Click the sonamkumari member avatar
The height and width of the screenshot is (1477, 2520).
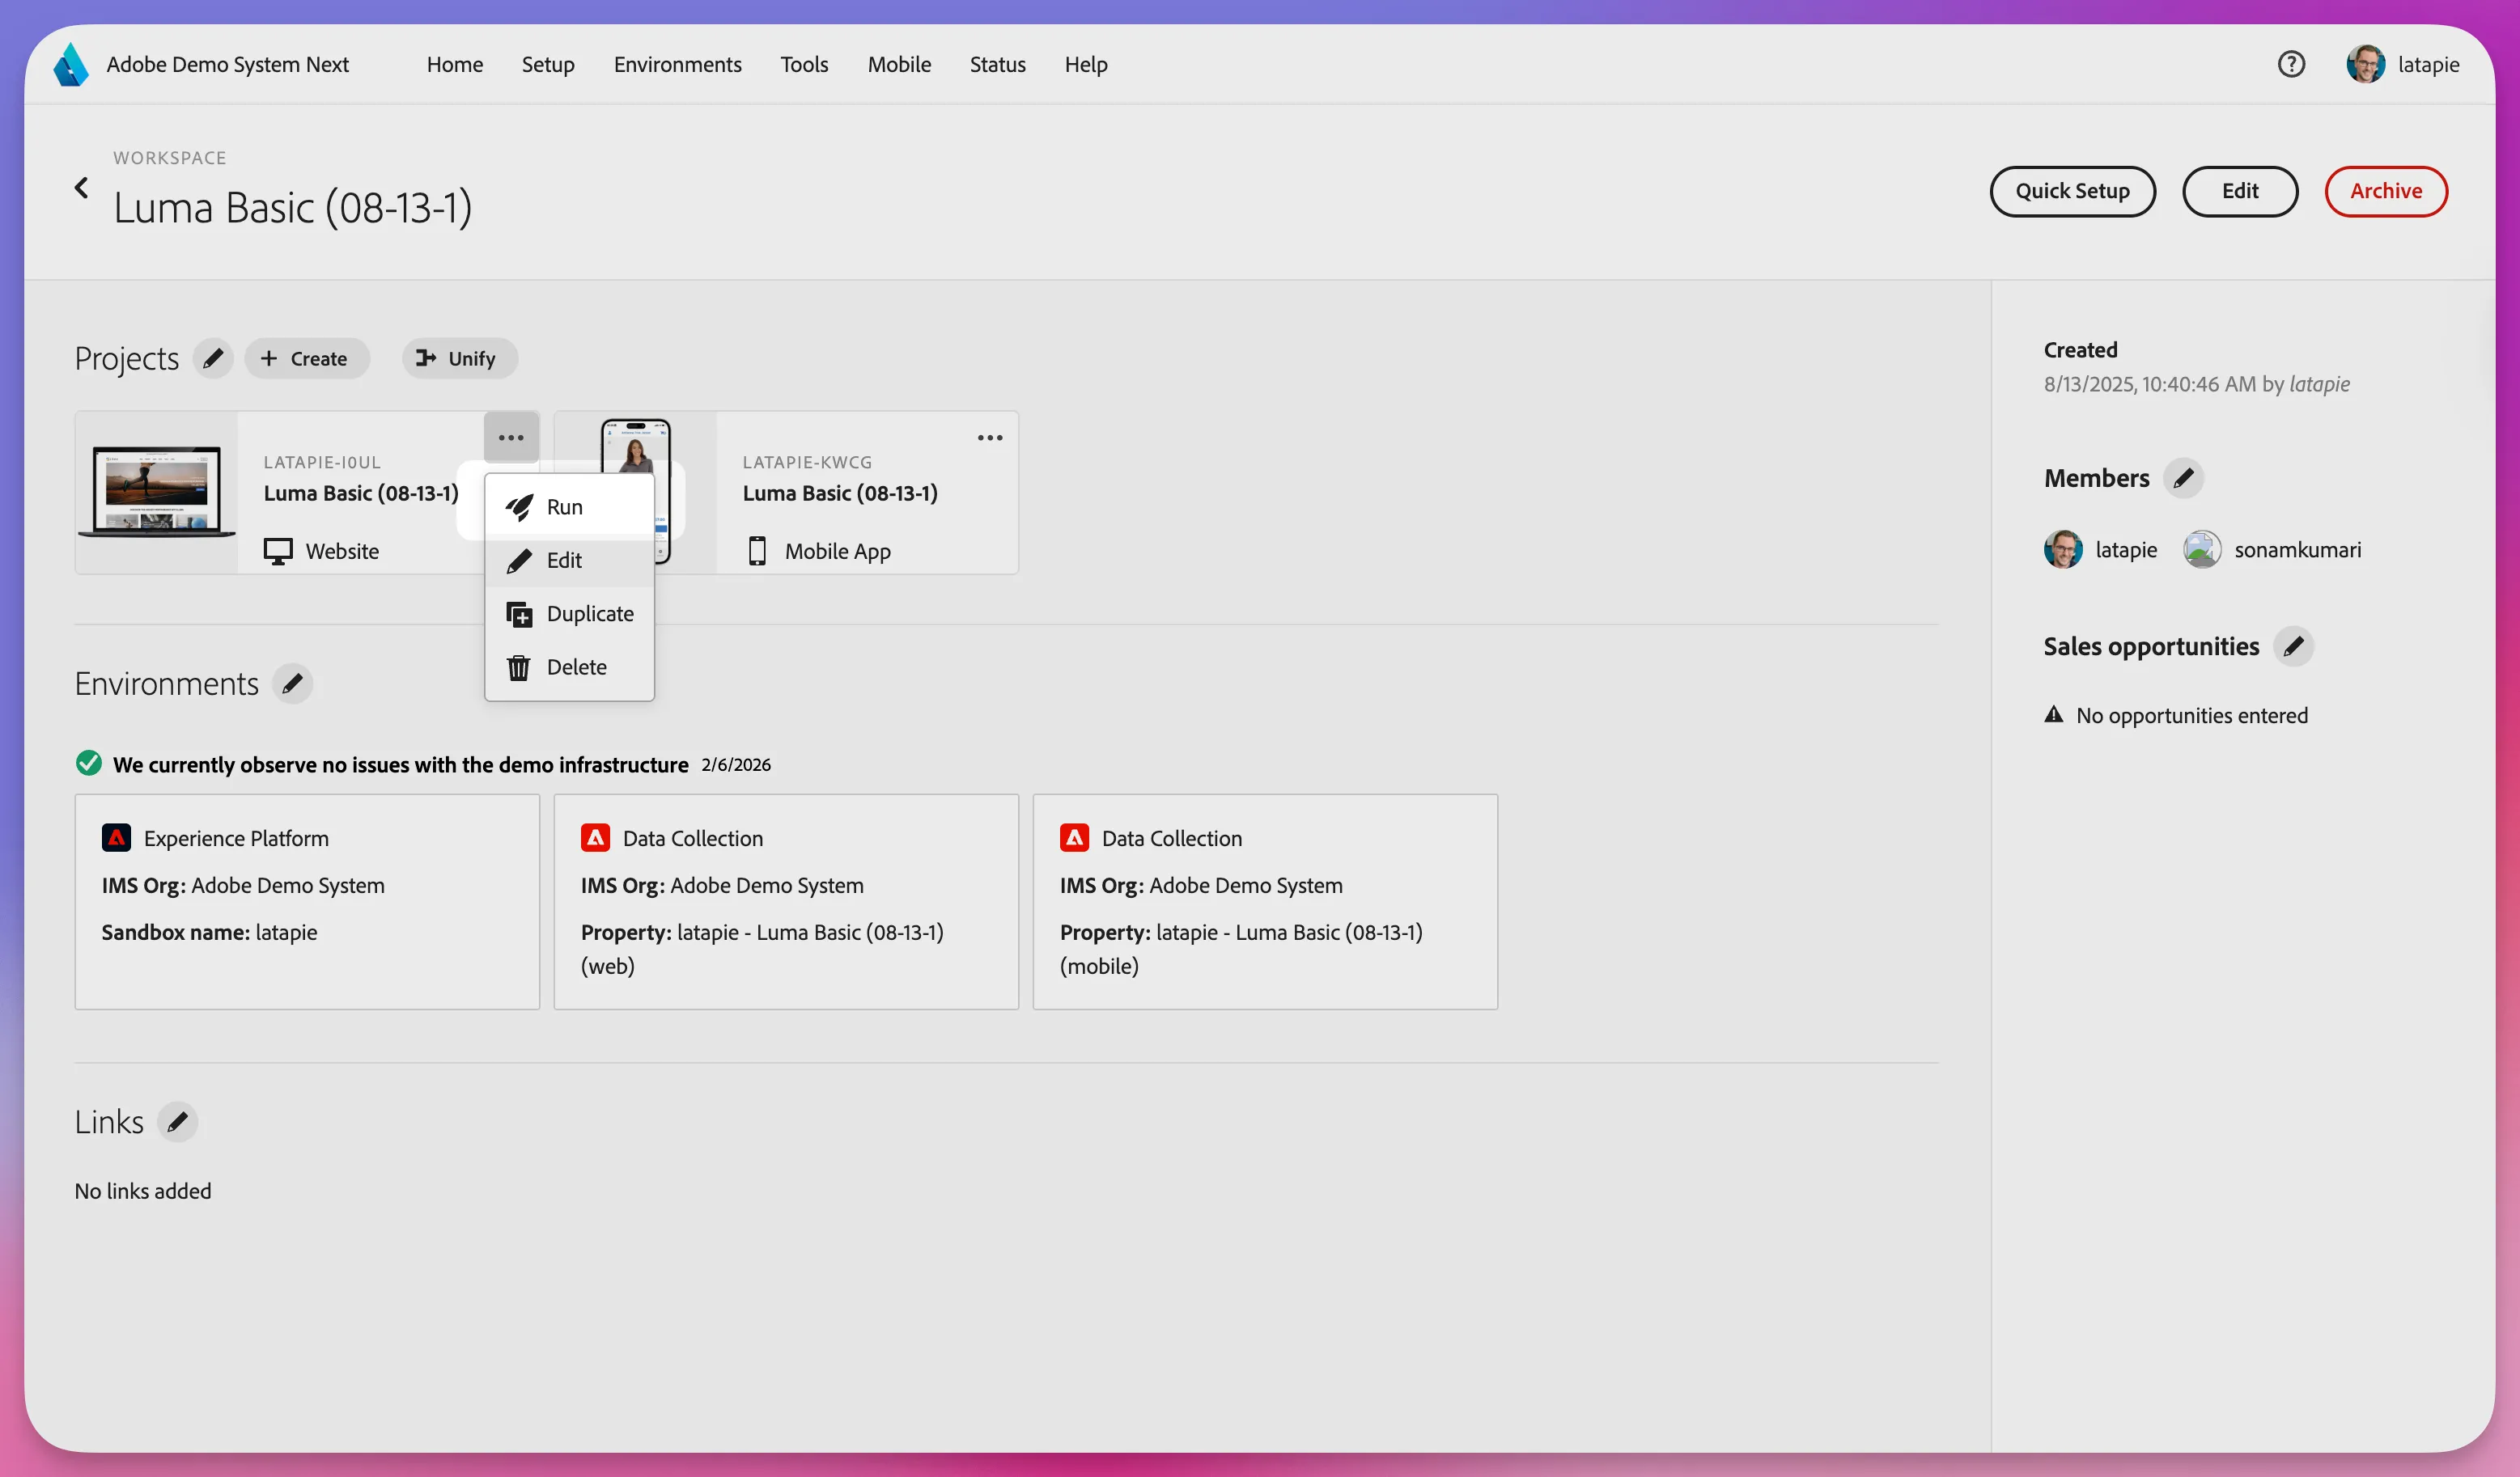coord(2201,551)
